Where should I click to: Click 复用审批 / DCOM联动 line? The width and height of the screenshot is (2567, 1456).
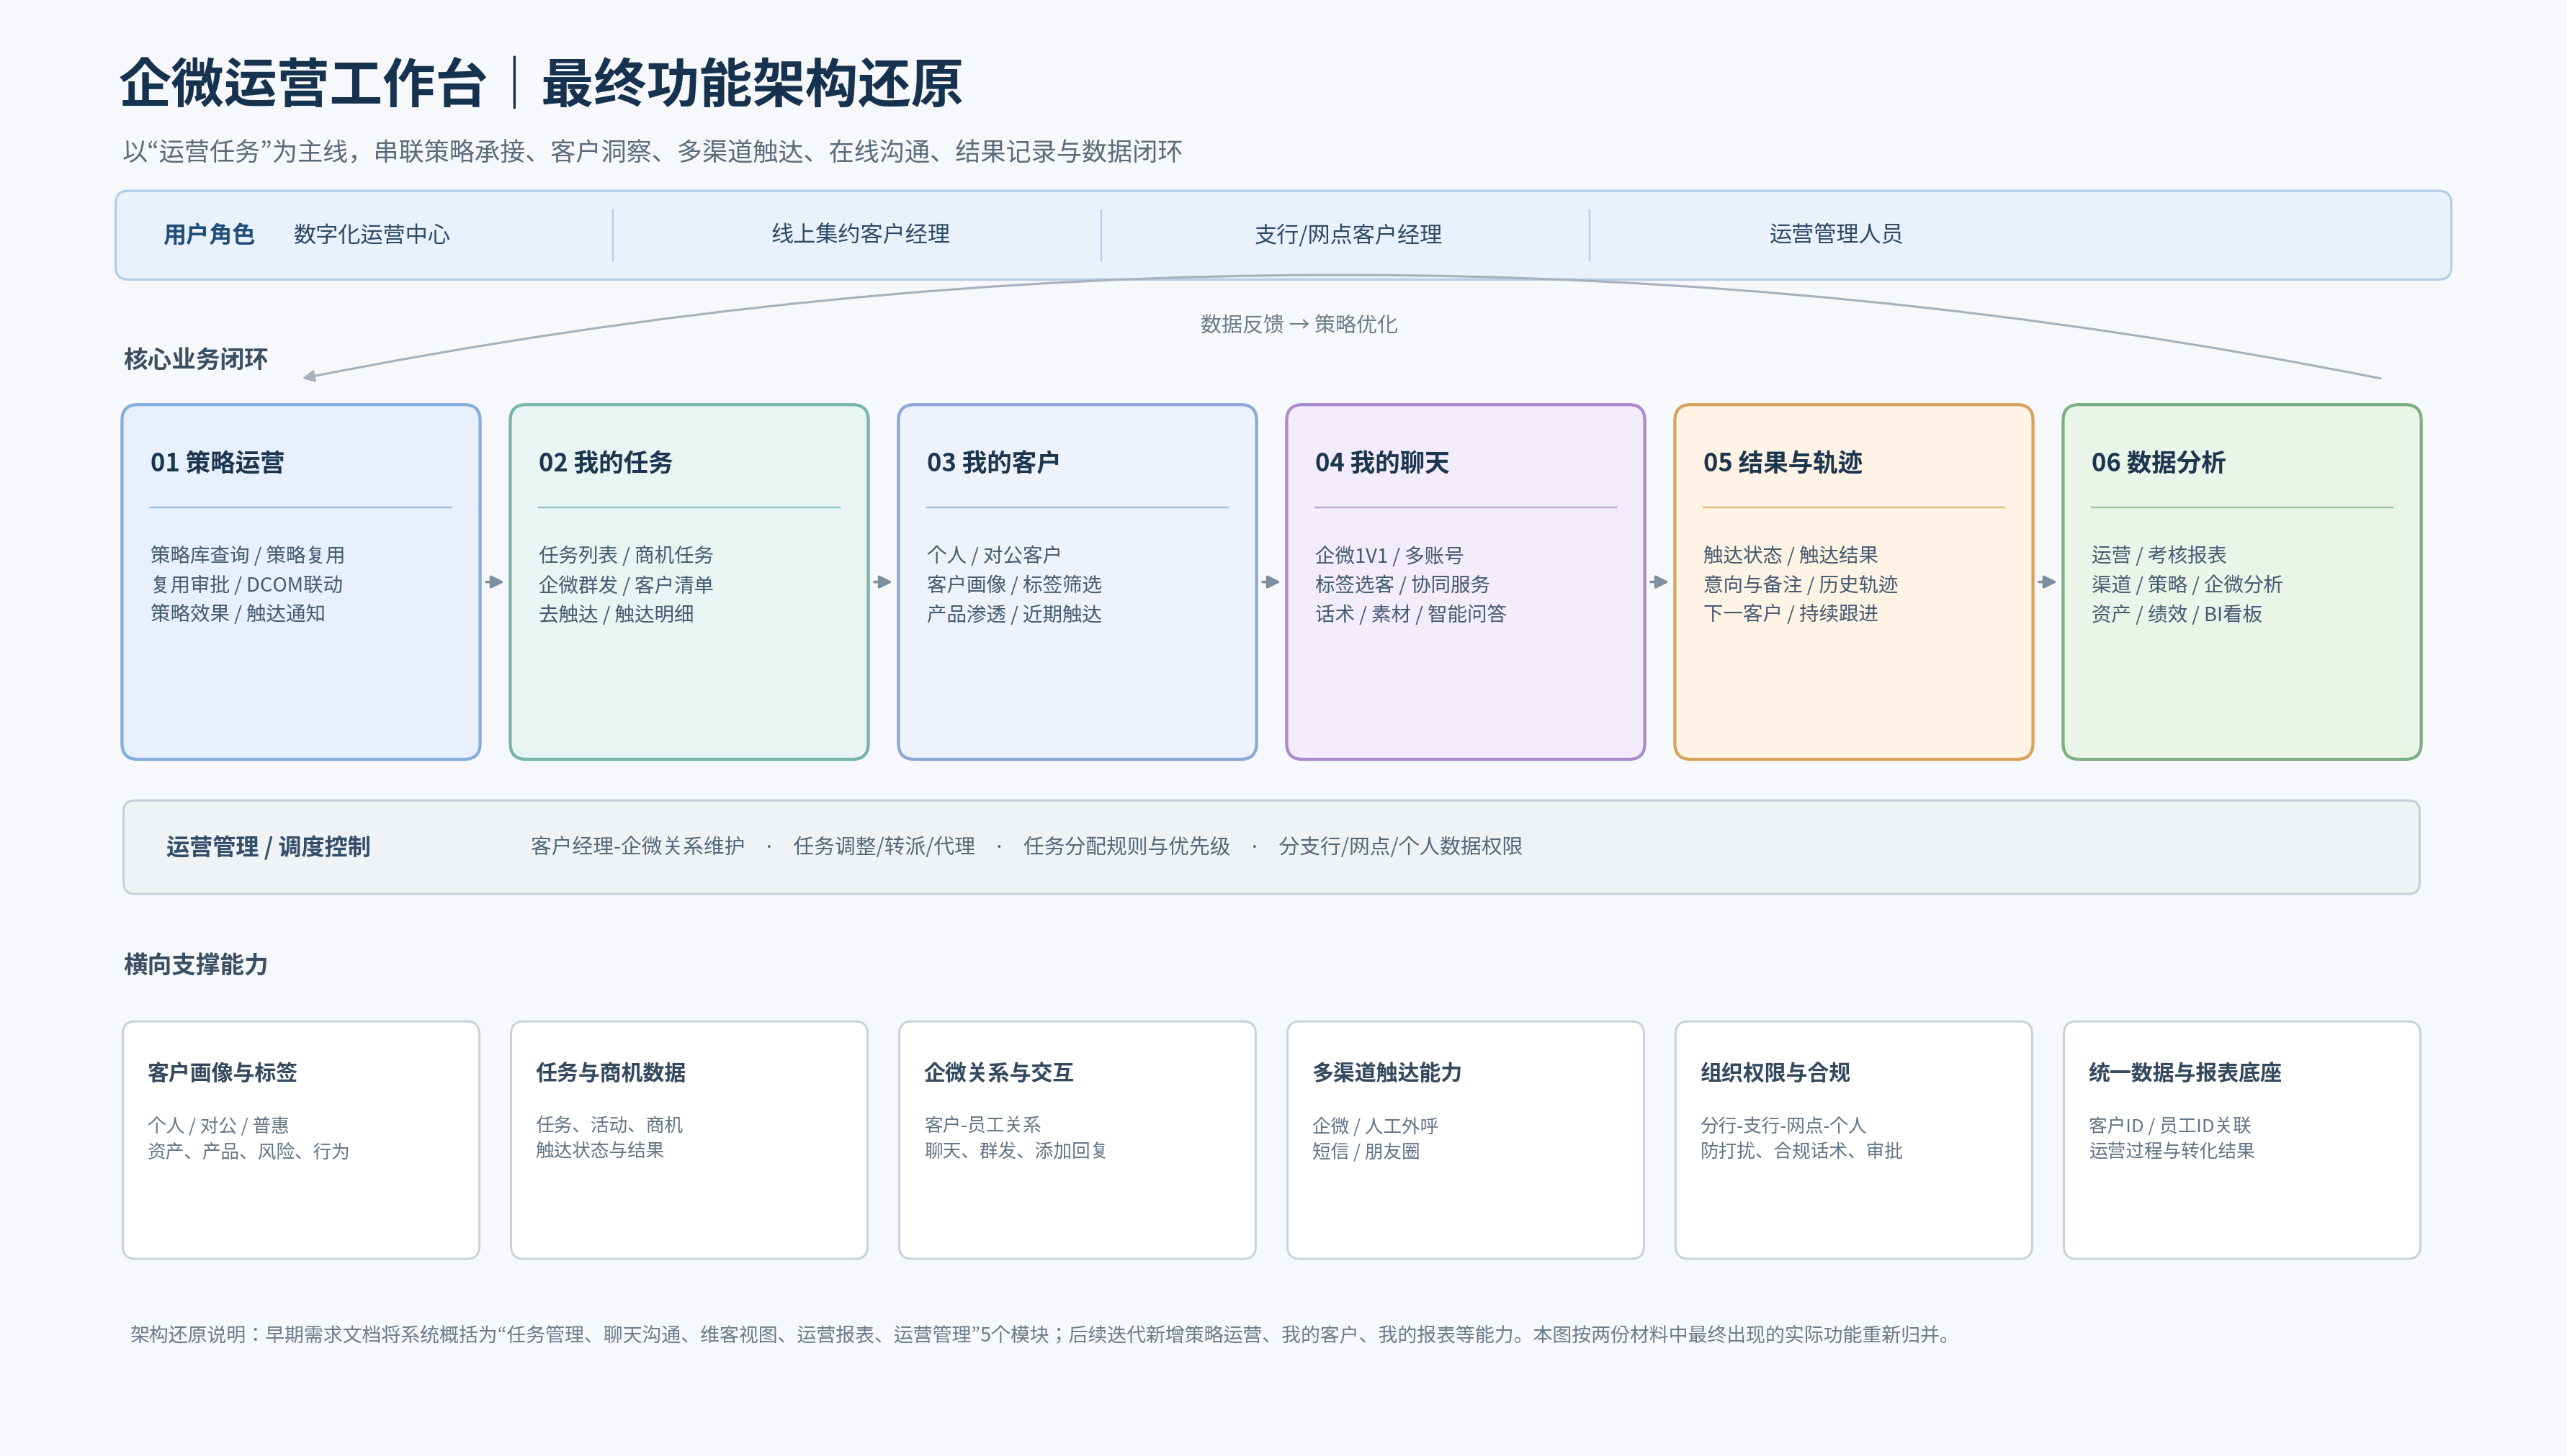coord(246,584)
